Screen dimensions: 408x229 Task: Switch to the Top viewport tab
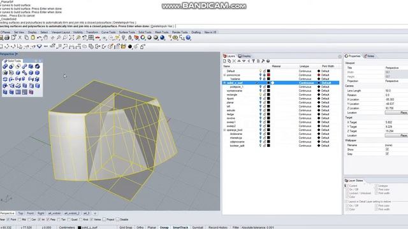20,213
